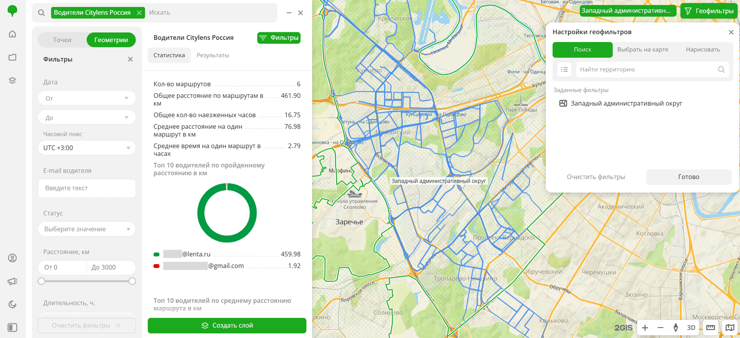Select the Нарисовать geofilter tab
This screenshot has width=740, height=338.
point(703,49)
